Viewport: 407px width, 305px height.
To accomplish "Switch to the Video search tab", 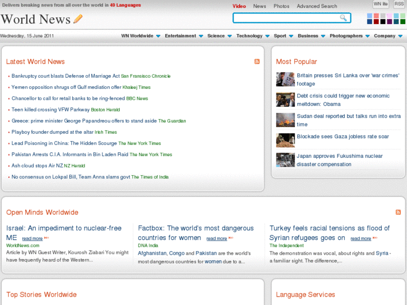I will [239, 6].
